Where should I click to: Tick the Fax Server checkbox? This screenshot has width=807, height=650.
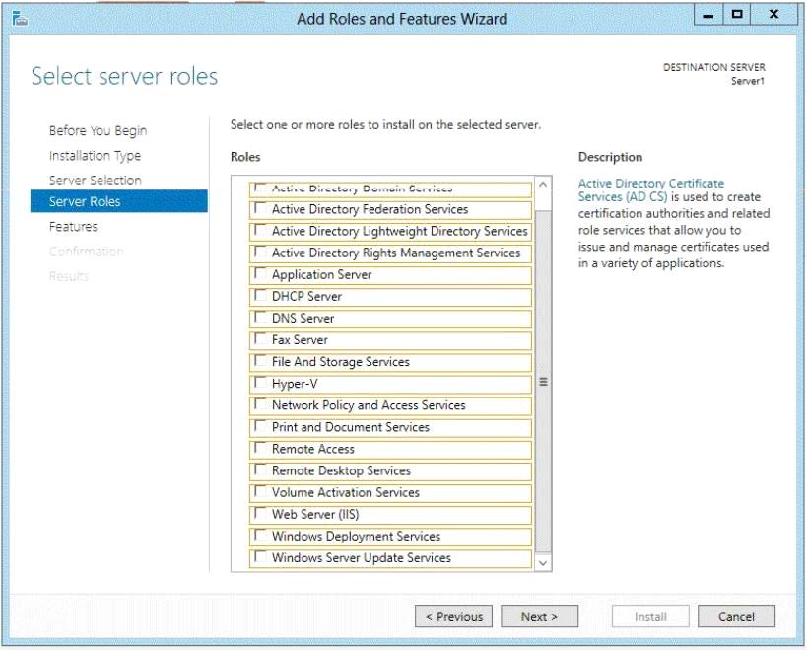click(x=259, y=339)
